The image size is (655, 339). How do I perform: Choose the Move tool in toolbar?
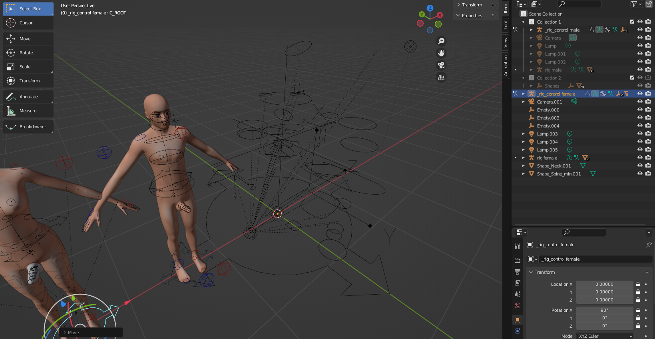point(28,39)
